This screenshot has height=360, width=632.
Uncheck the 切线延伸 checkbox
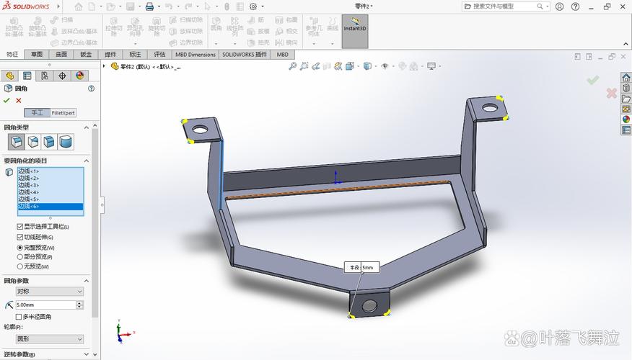(20, 237)
